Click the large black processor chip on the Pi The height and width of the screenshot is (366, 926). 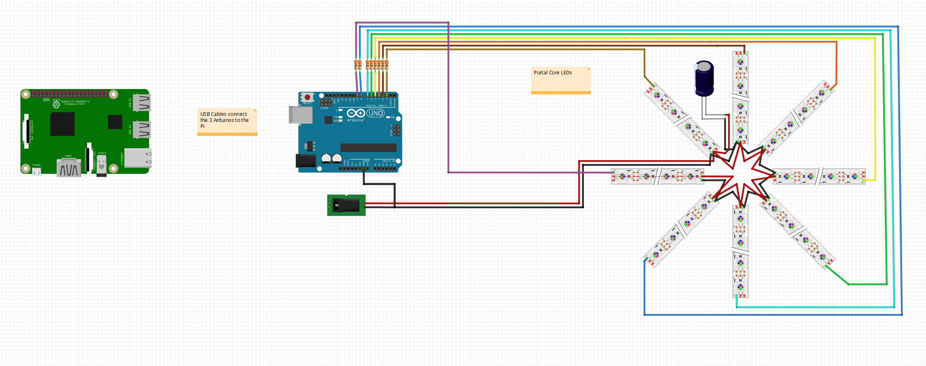point(62,124)
